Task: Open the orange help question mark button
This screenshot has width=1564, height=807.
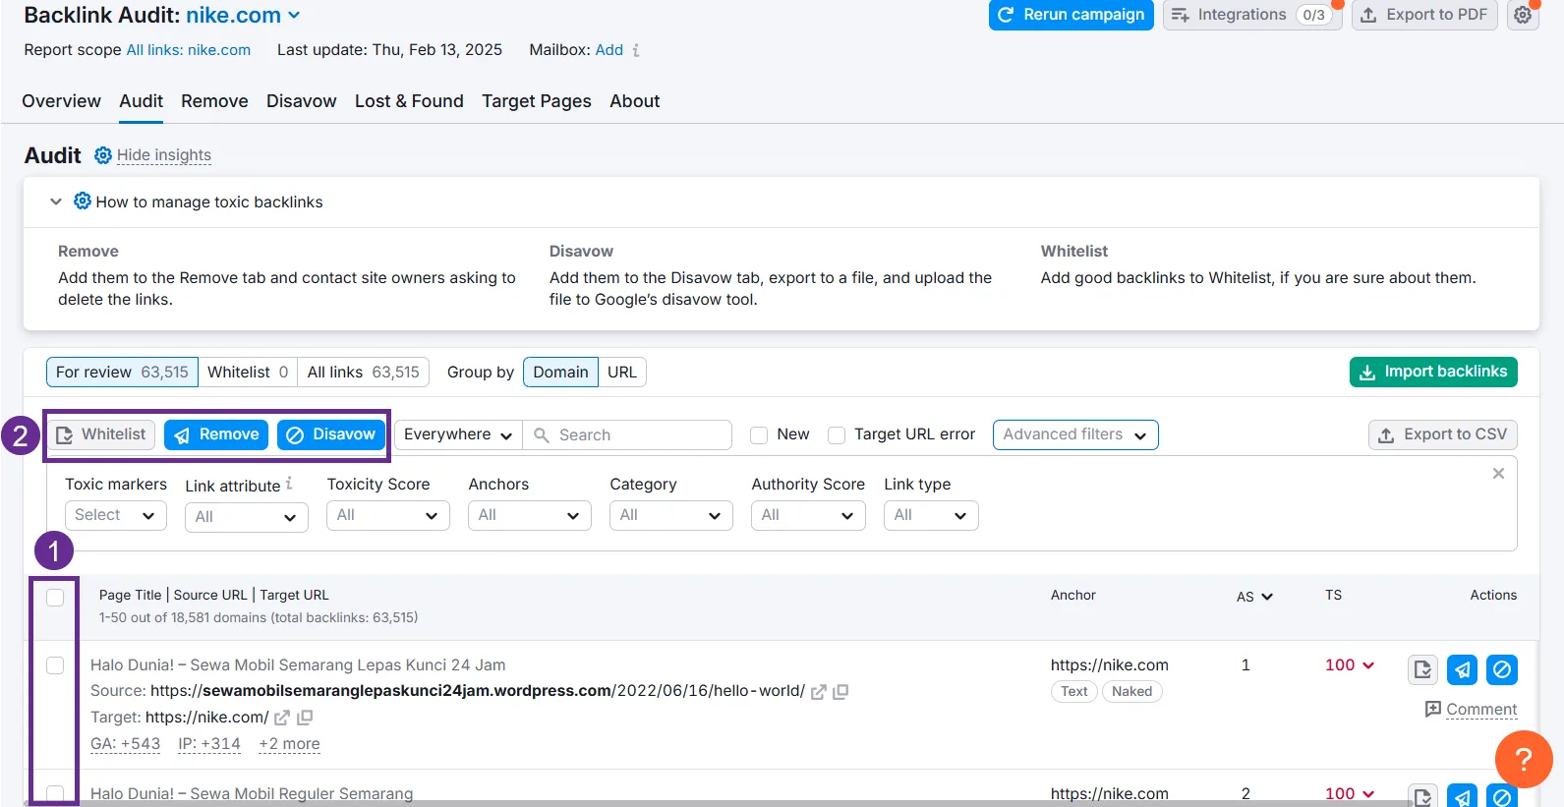Action: click(x=1524, y=759)
